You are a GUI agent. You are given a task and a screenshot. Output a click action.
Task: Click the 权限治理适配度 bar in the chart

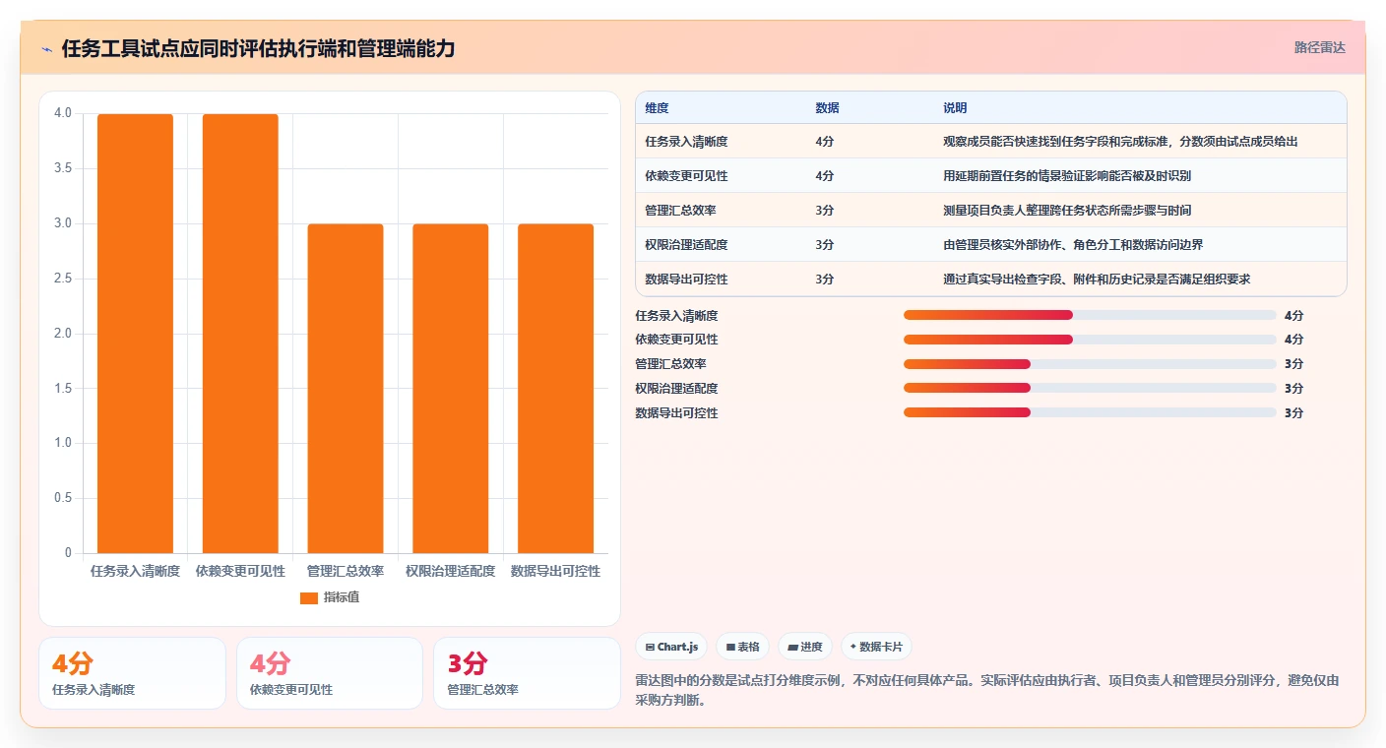pos(451,389)
